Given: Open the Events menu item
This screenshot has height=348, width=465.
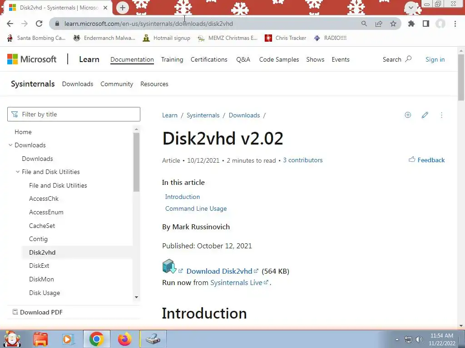Looking at the screenshot, I should pyautogui.click(x=341, y=59).
